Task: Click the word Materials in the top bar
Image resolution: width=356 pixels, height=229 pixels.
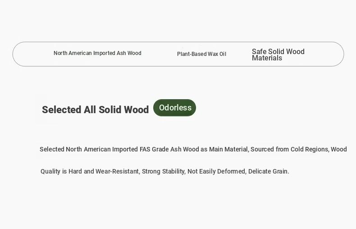Action: (267, 58)
